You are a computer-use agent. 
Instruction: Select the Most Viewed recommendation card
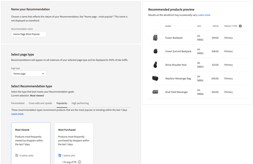click(x=31, y=142)
